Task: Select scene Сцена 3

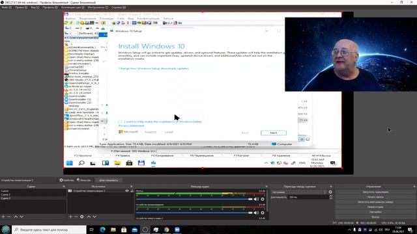Action: click(33, 198)
